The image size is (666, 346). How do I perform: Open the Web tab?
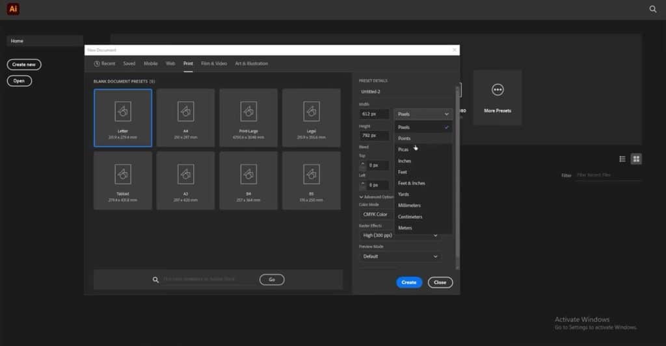(170, 64)
